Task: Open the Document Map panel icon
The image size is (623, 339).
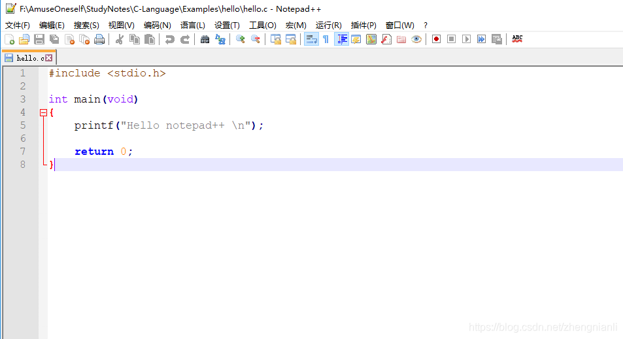Action: coord(371,39)
